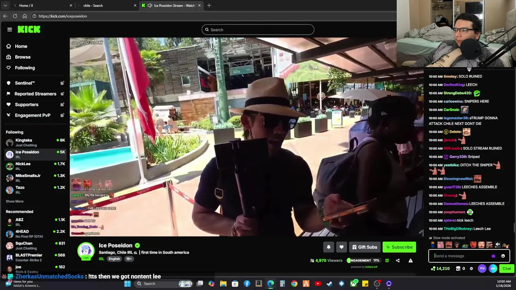Click the purple icon in message box
The width and height of the screenshot is (516, 290).
point(493,256)
